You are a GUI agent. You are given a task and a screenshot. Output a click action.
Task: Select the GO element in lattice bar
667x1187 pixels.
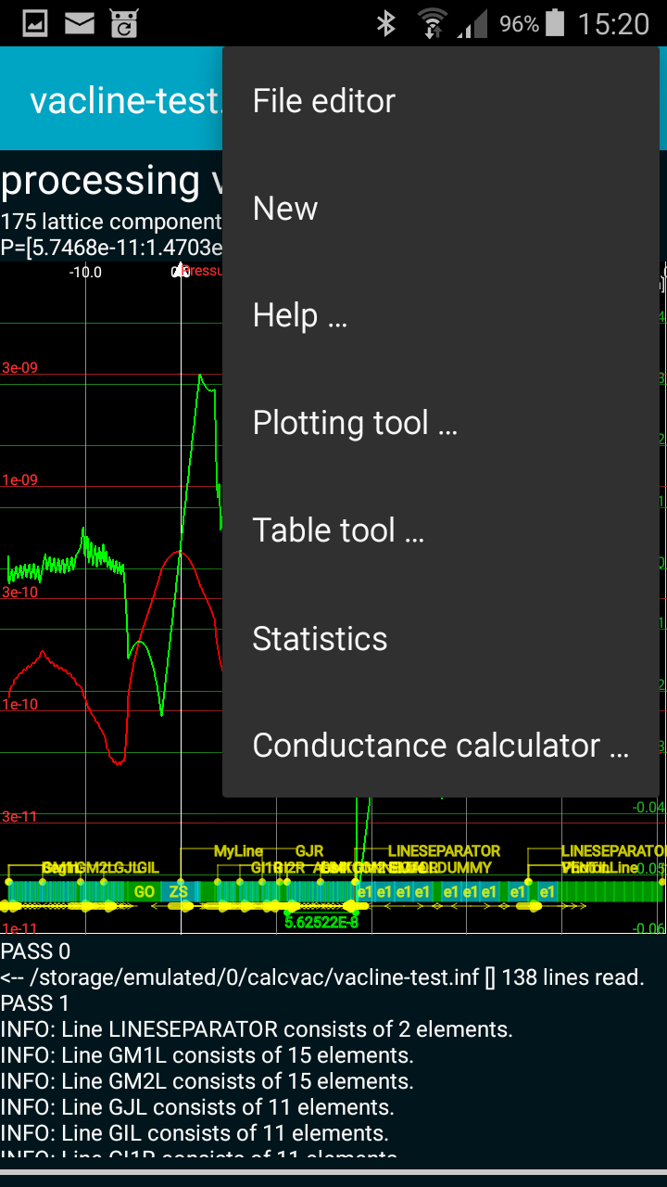145,892
